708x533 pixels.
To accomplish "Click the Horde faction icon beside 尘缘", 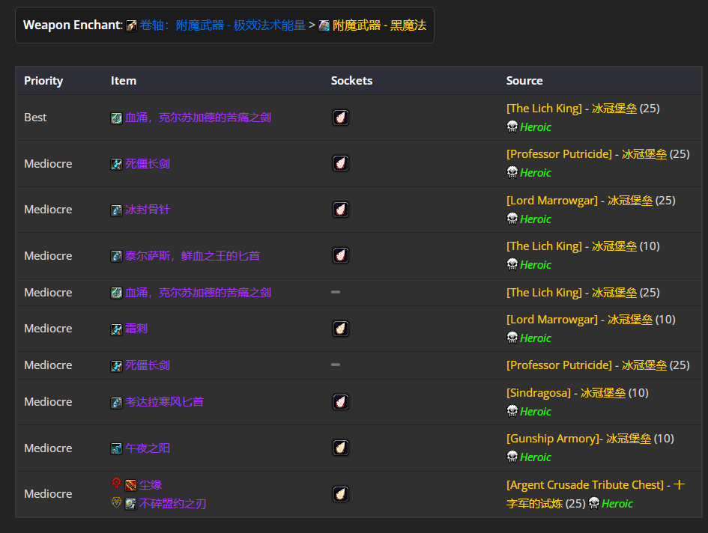I will click(x=116, y=484).
